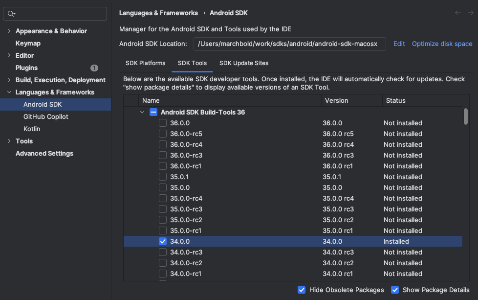Collapse the Android SDK Build-Tools 36 group
This screenshot has width=478, height=300.
tap(142, 112)
